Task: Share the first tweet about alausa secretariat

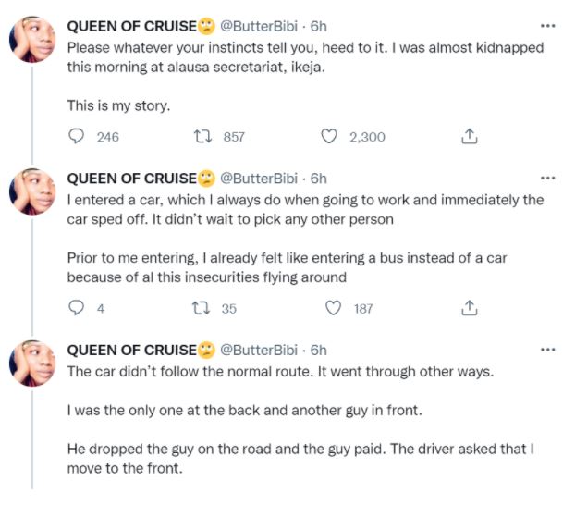Action: click(x=469, y=137)
